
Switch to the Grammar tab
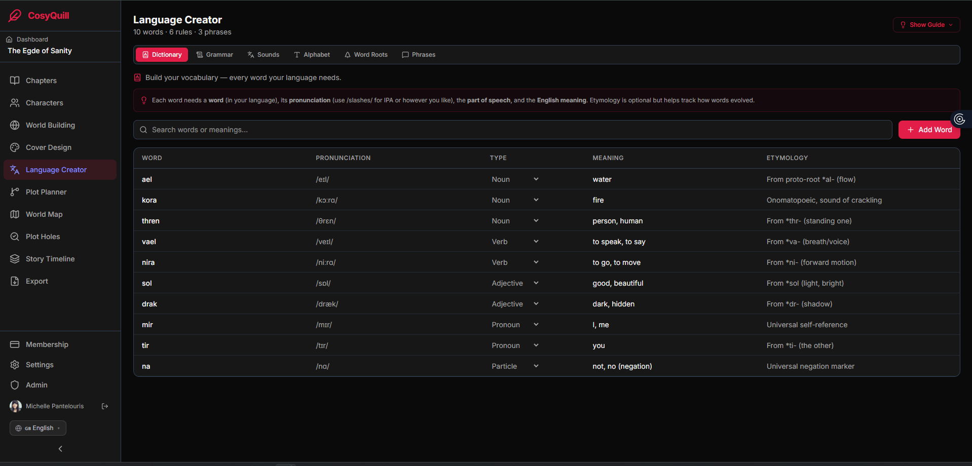(x=215, y=55)
